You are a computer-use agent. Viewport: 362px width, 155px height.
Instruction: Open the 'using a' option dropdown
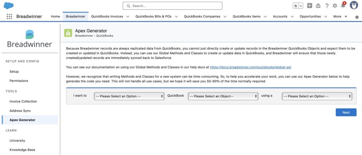tap(317, 96)
